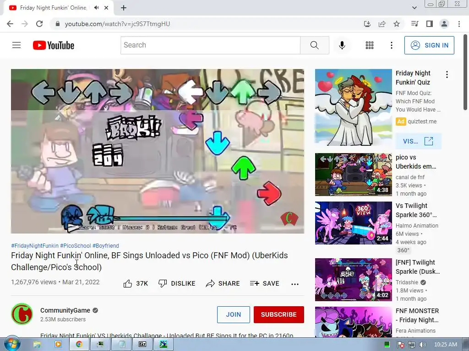Click the #Boyfriend hashtag
469x351 pixels.
pos(106,245)
